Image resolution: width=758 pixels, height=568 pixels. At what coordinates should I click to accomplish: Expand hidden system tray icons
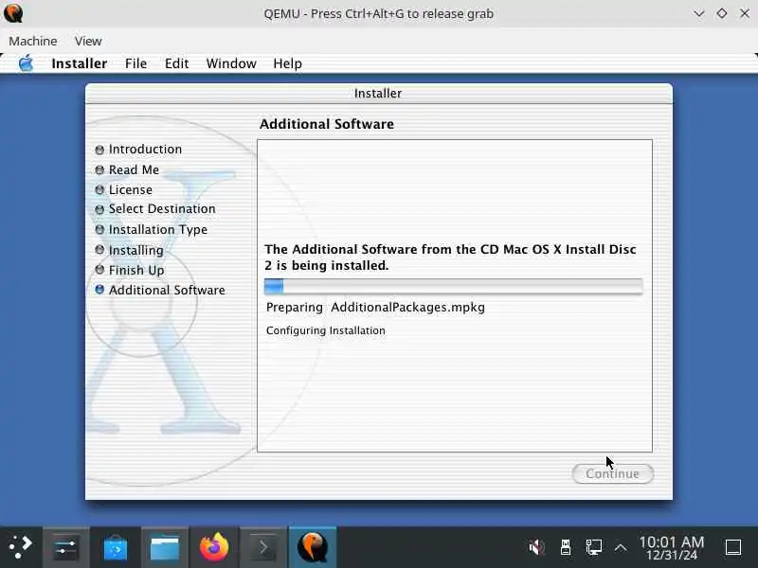pyautogui.click(x=621, y=548)
